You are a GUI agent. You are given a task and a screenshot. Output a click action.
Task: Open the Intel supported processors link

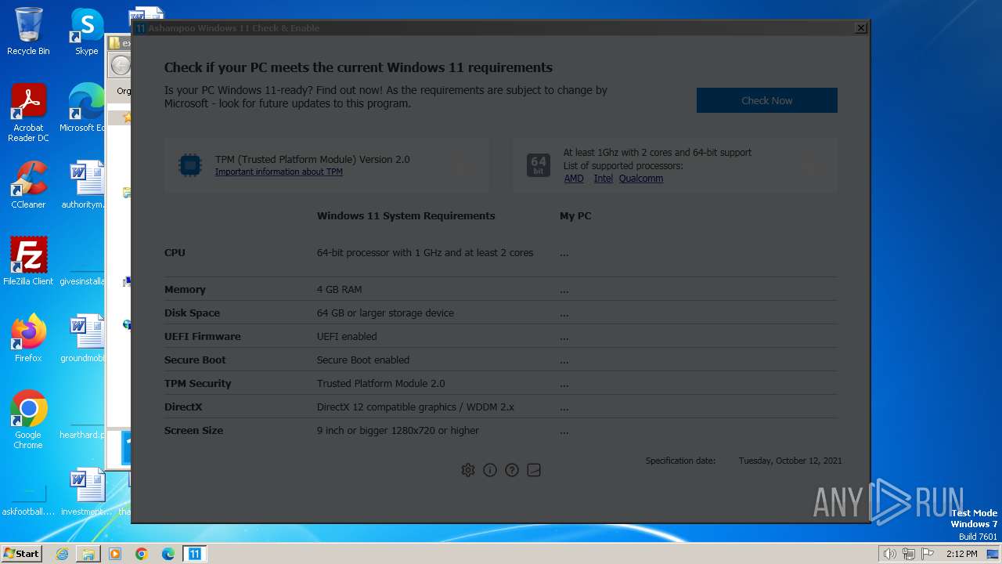tap(603, 179)
